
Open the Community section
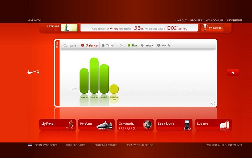[x=135, y=125]
